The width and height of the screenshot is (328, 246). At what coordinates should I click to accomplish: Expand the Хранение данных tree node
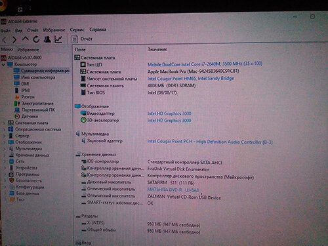point(5,155)
